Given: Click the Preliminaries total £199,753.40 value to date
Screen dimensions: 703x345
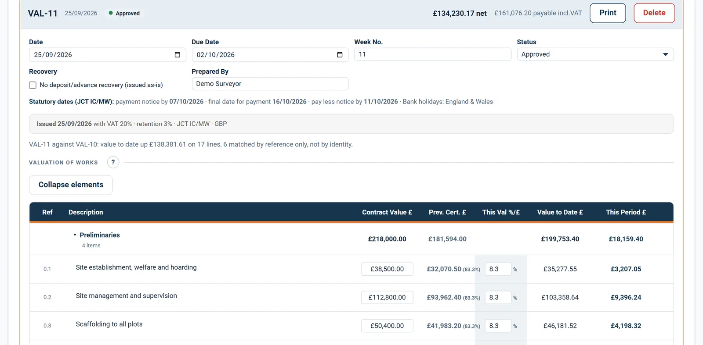Looking at the screenshot, I should [560, 239].
